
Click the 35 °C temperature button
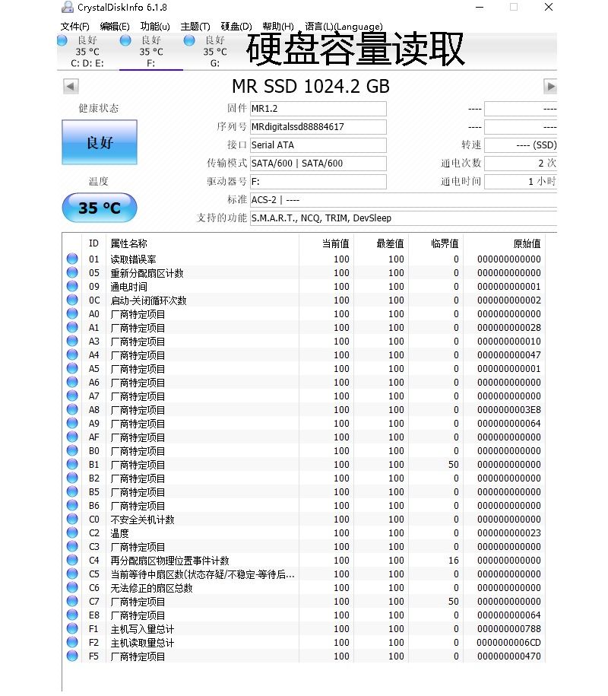pyautogui.click(x=100, y=208)
